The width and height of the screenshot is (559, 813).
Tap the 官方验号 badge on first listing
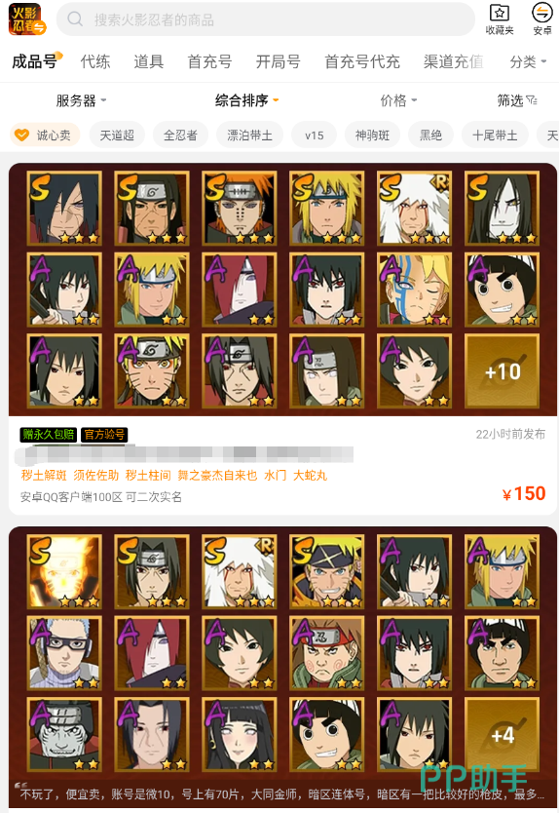104,435
